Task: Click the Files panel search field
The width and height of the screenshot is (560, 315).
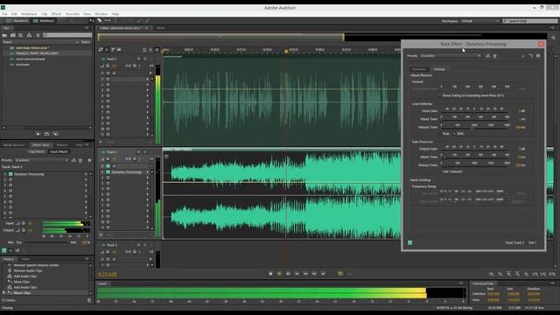Action: [x=67, y=35]
